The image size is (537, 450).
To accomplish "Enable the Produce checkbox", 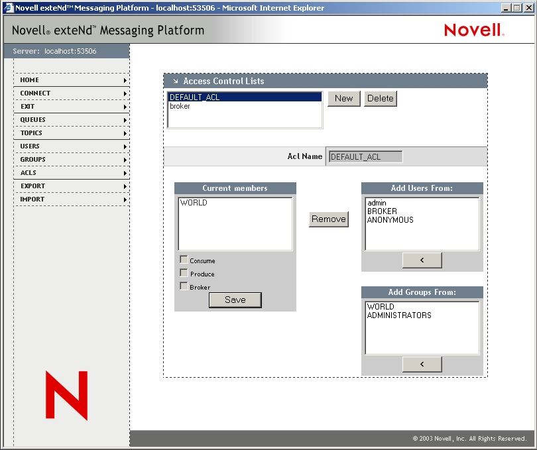I will click(x=184, y=273).
